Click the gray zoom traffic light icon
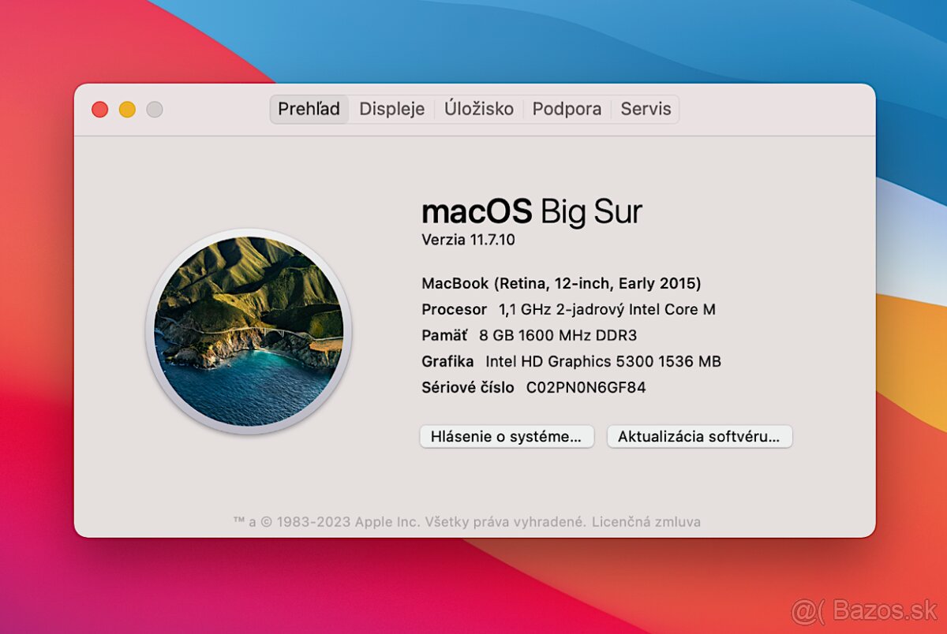Image resolution: width=947 pixels, height=634 pixels. [155, 109]
